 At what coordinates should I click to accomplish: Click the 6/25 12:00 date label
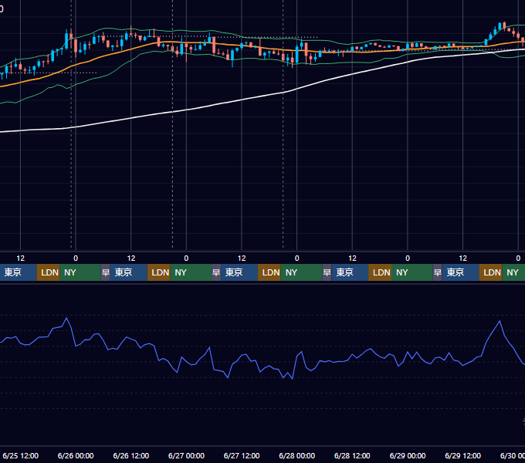20,455
